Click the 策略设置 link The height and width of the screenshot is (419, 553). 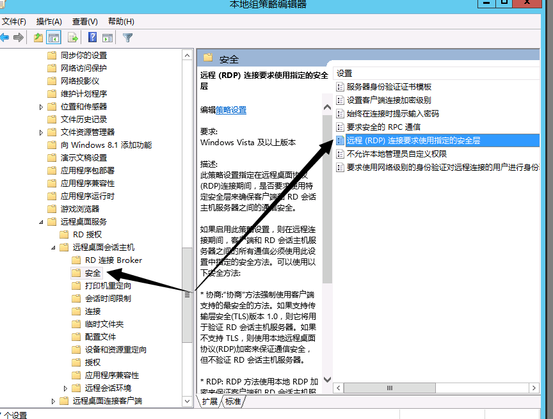[x=231, y=110]
